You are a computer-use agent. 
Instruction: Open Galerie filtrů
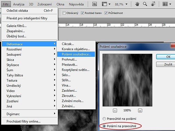[30, 26]
